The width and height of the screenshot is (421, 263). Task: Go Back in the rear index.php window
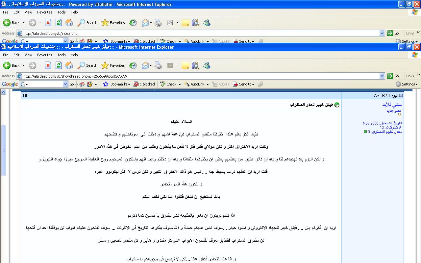pyautogui.click(x=12, y=23)
